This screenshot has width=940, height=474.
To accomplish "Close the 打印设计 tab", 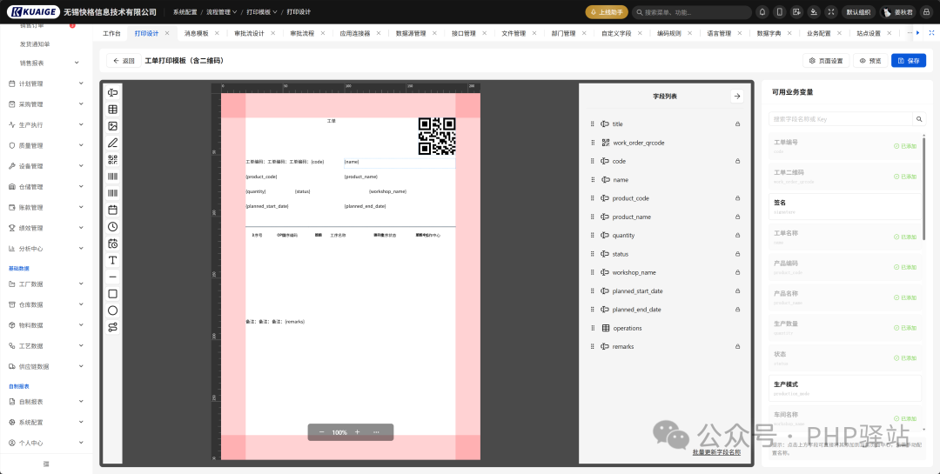I will pyautogui.click(x=167, y=34).
